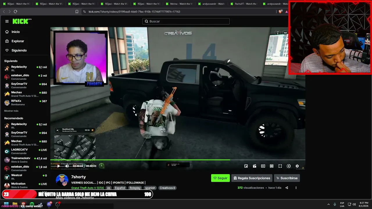This screenshot has height=209, width=372.
Task: Open 7shorty's profile avatar
Action: [62, 180]
